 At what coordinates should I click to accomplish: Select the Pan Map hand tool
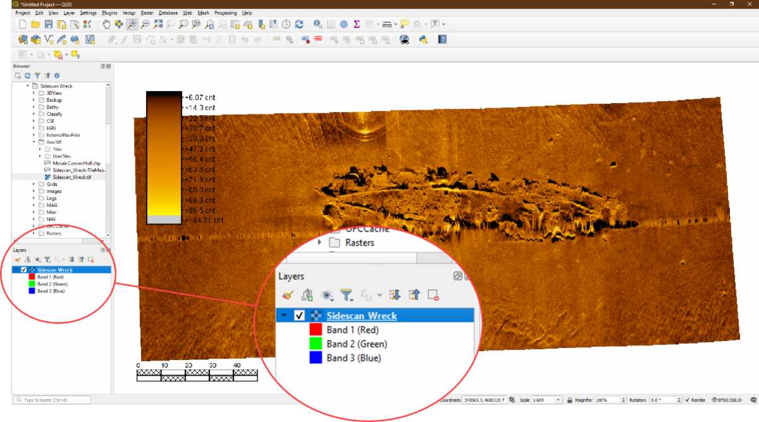coord(106,24)
